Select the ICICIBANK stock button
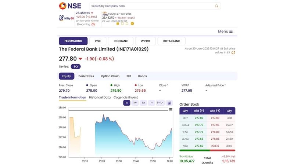Screen dimensions: 294x165 click(x=121, y=41)
